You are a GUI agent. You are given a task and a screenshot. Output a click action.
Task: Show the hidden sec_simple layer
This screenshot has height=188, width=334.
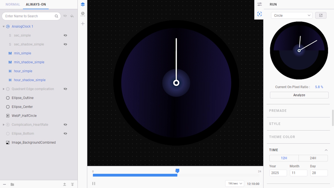(x=65, y=35)
